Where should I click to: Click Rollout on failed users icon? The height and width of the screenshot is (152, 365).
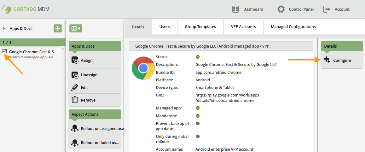tap(75, 143)
